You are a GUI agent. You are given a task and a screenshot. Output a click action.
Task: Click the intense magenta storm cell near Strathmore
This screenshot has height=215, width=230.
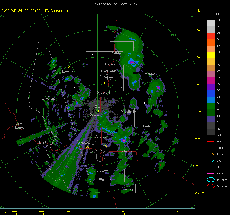124,141
